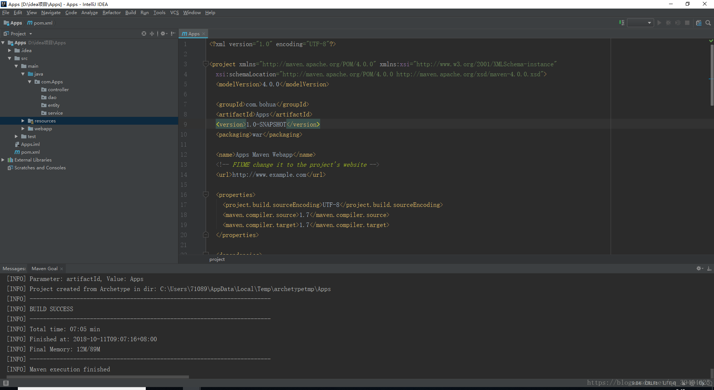Viewport: 714px width, 390px height.
Task: Click the Stop square icon
Action: point(687,23)
